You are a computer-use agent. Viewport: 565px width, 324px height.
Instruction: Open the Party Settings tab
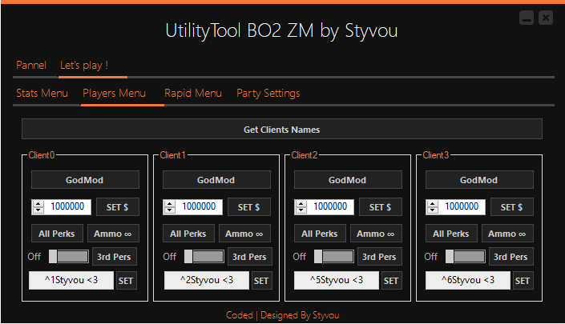tap(268, 94)
